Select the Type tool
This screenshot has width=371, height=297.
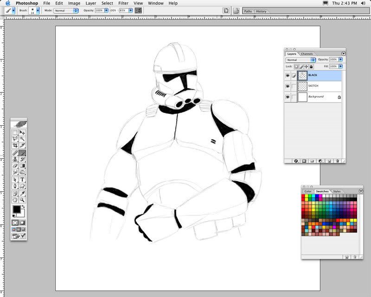[x=22, y=180]
